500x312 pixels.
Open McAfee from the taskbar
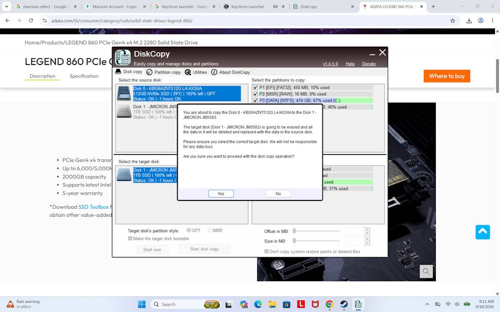pos(315,304)
